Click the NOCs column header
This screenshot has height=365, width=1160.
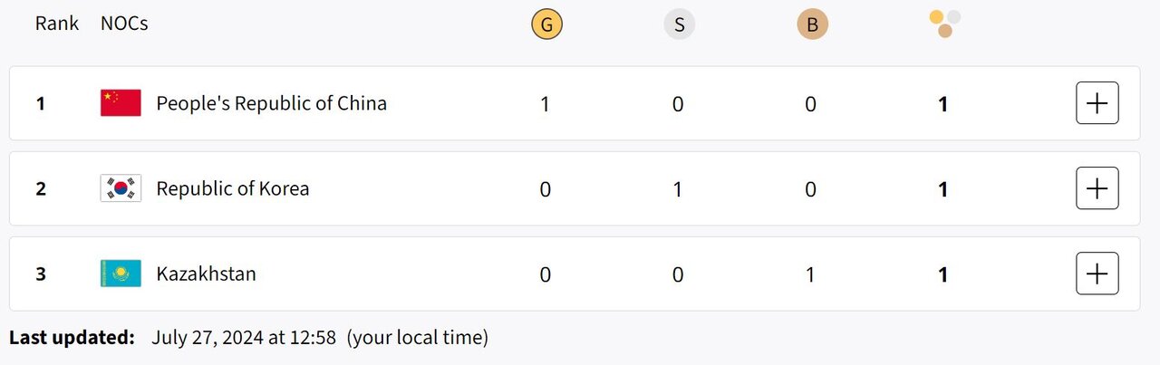124,24
